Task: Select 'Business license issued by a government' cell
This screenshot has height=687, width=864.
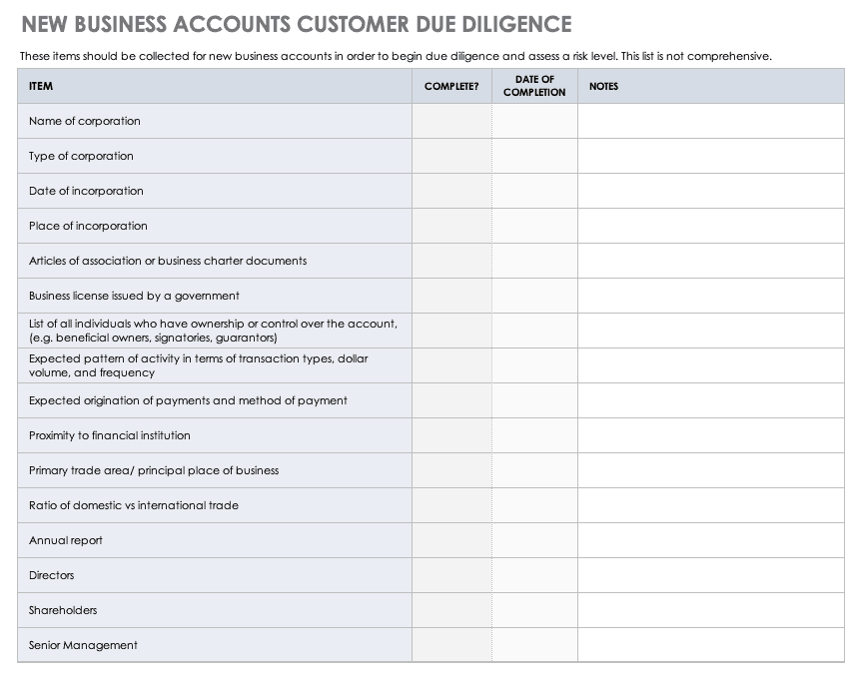Action: (215, 296)
